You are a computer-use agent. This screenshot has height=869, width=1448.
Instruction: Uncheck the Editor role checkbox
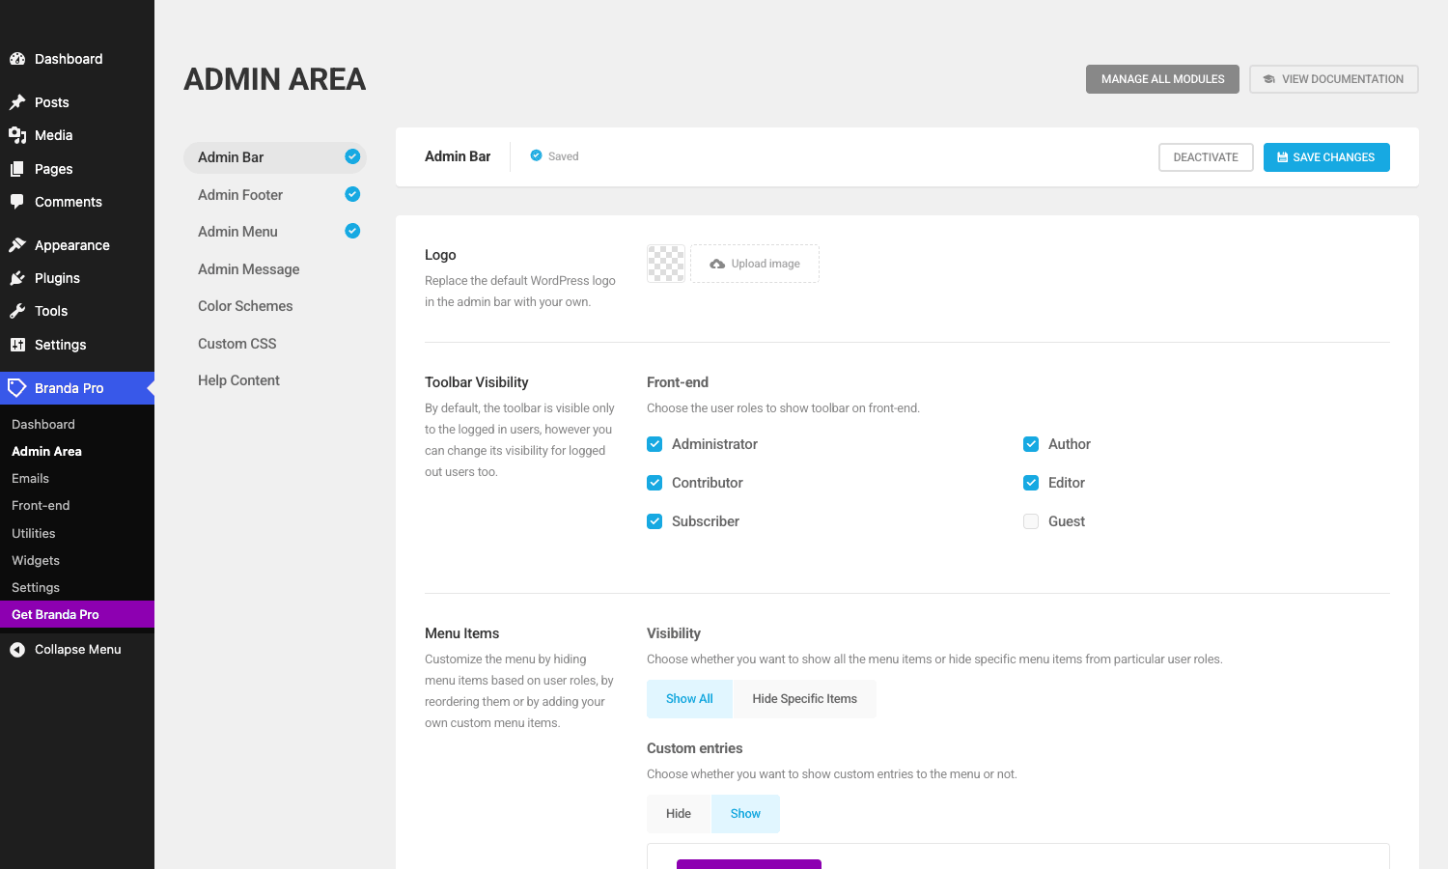tap(1031, 483)
